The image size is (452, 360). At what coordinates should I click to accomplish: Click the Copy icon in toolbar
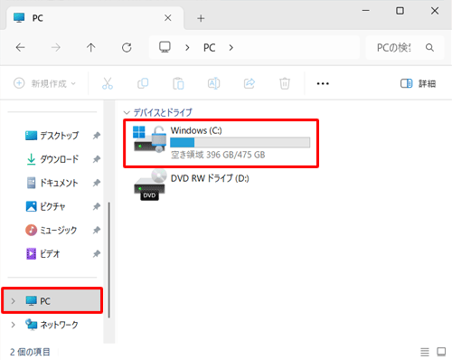(143, 83)
